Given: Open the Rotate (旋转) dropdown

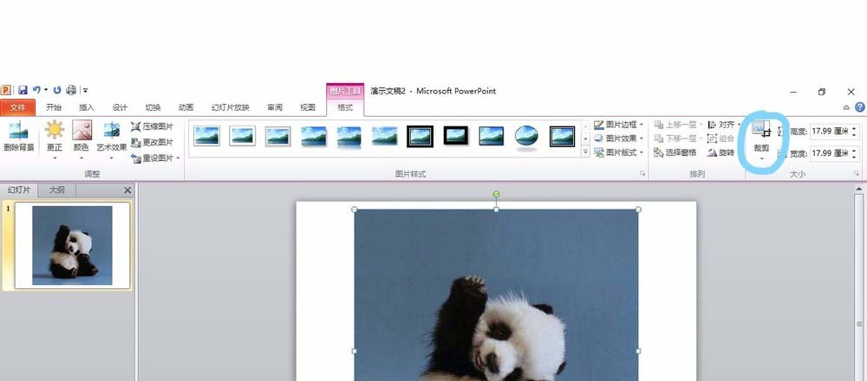Looking at the screenshot, I should (x=721, y=152).
